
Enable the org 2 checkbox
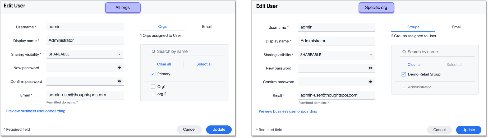pos(153,94)
